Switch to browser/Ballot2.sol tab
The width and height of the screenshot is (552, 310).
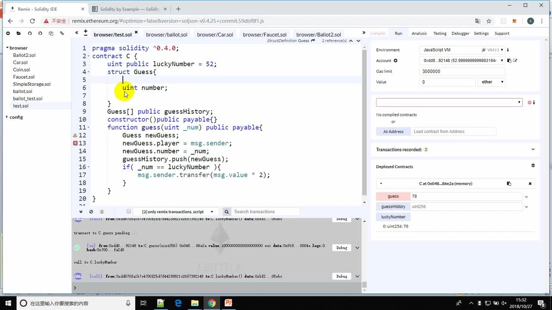[319, 34]
